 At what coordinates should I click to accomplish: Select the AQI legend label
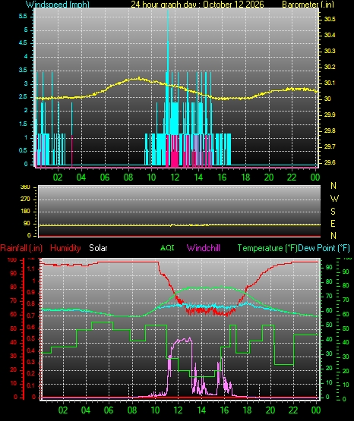[x=167, y=247]
